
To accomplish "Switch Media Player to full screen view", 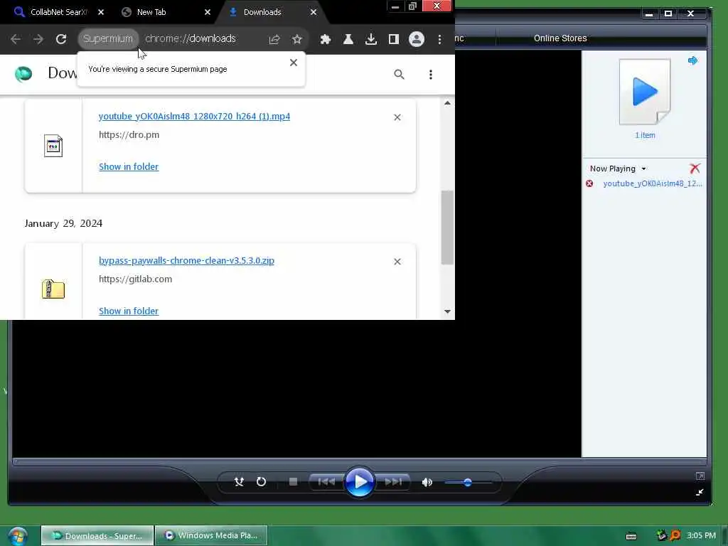I will pyautogui.click(x=700, y=476).
